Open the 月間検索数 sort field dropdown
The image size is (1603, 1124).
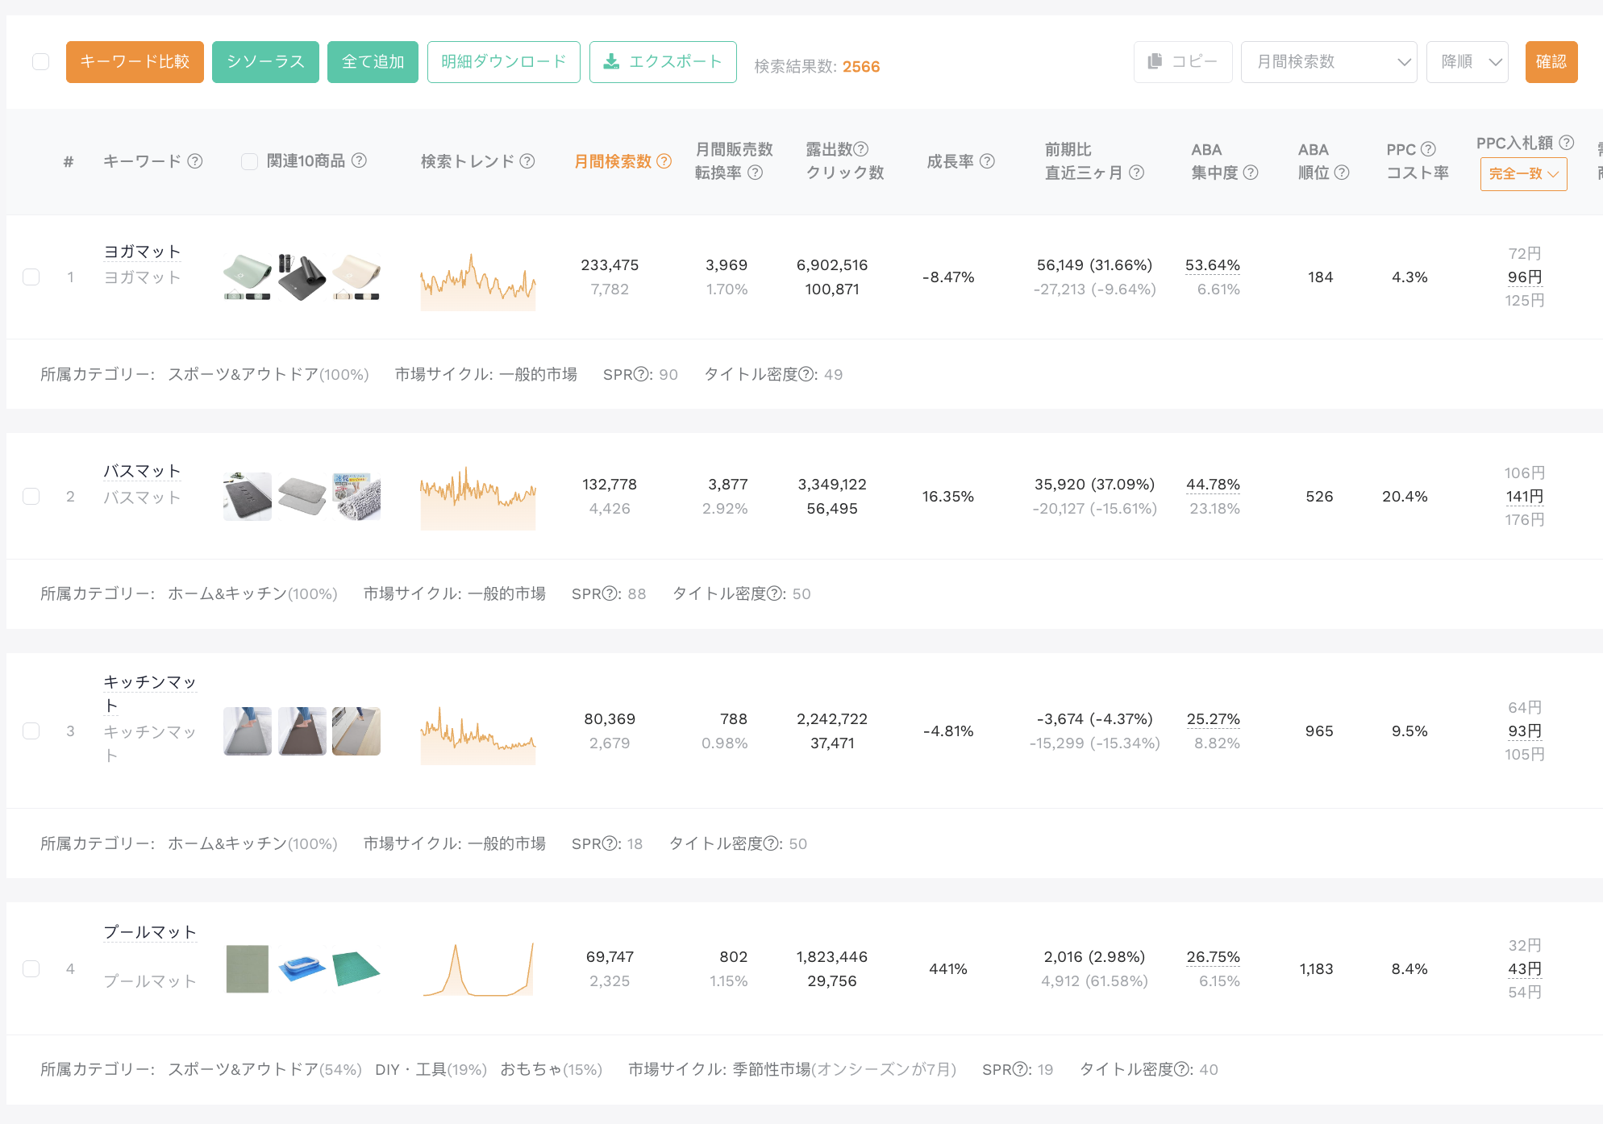pos(1329,62)
